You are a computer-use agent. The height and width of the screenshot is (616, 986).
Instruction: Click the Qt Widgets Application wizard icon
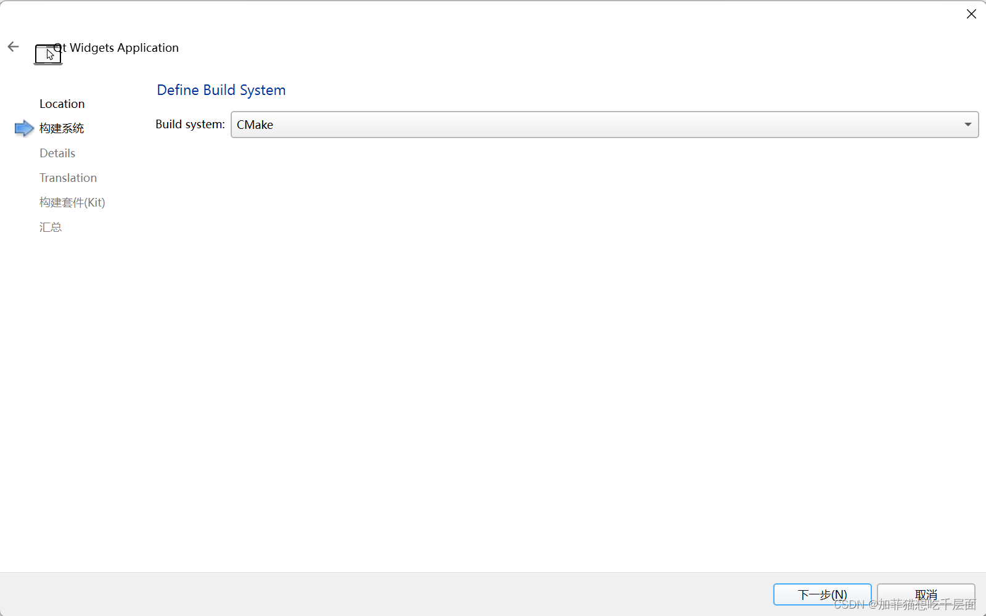point(48,55)
